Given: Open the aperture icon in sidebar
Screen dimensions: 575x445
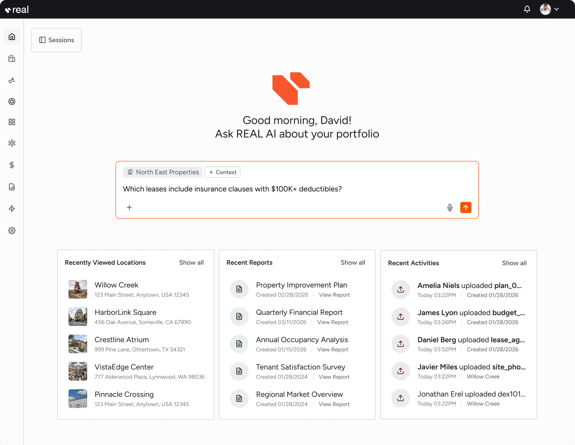Looking at the screenshot, I should pos(12,101).
